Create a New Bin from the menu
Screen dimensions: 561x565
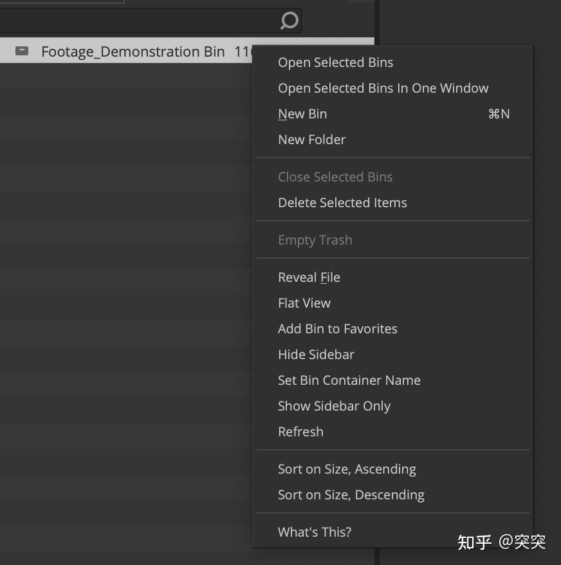pyautogui.click(x=302, y=114)
